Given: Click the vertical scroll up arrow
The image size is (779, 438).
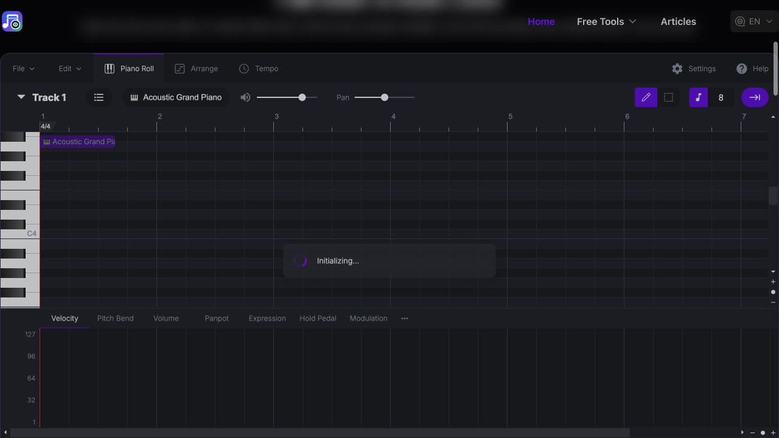Looking at the screenshot, I should [774, 117].
